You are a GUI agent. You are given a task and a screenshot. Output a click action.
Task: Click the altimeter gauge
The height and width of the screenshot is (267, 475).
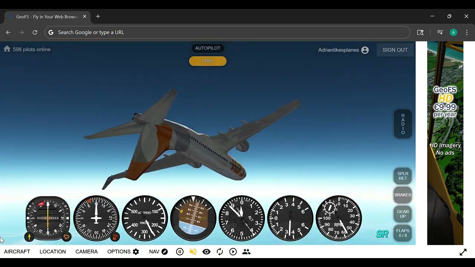242,218
